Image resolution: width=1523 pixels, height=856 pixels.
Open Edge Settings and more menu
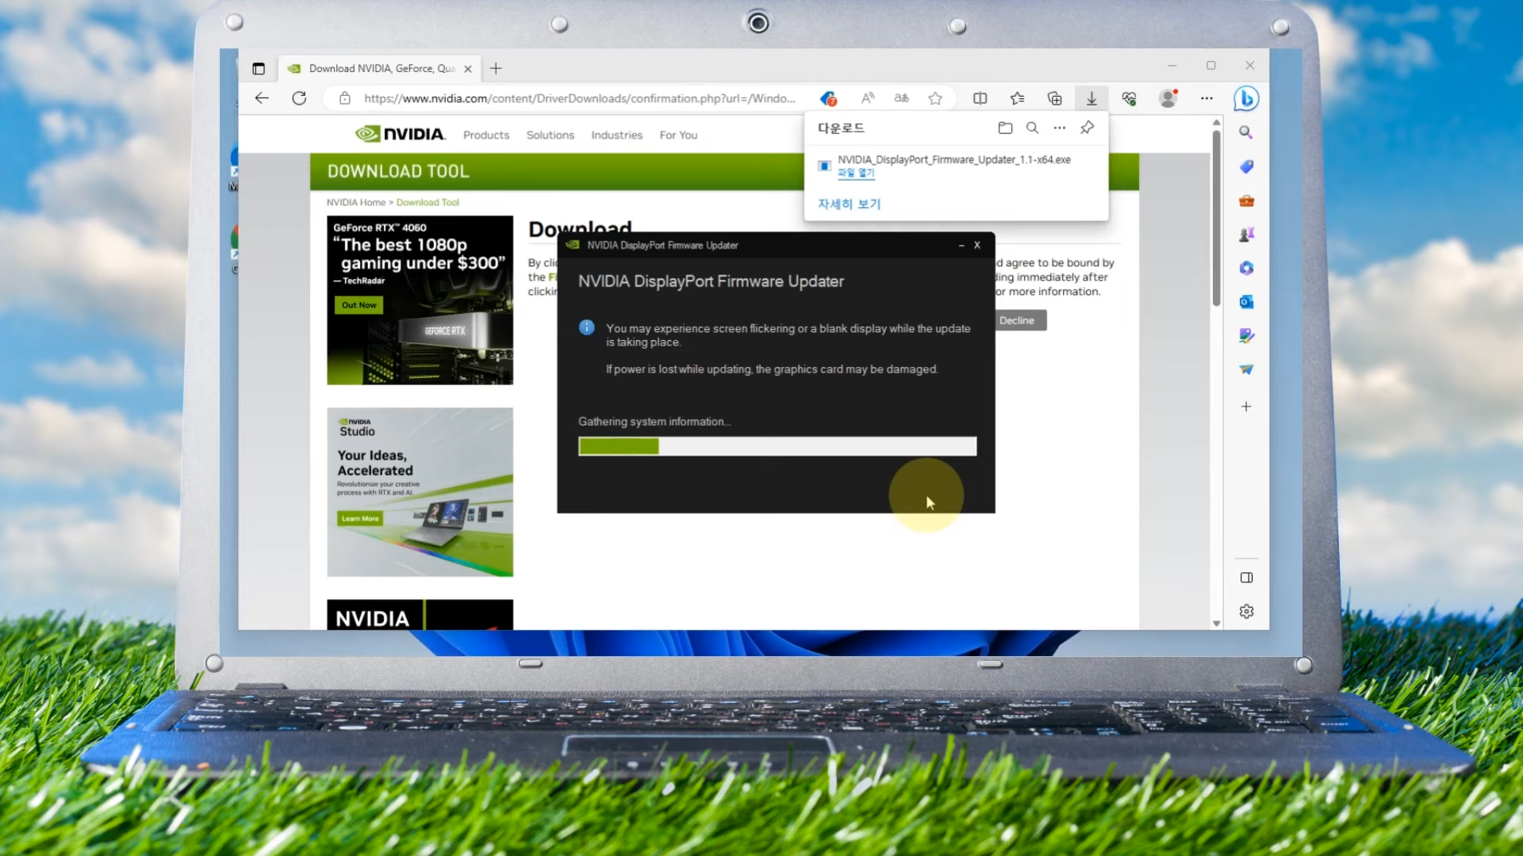[1207, 98]
